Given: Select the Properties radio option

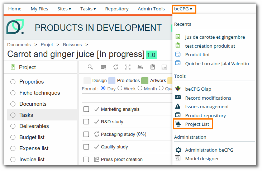Looking at the screenshot, I should click(x=13, y=82).
